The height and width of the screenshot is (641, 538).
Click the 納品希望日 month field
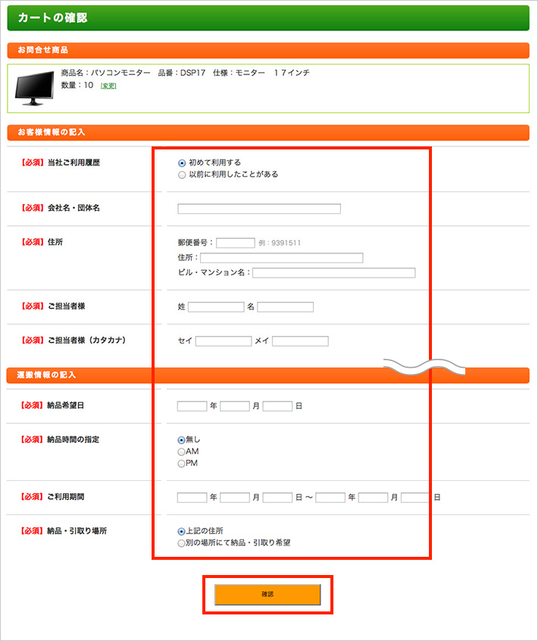[x=235, y=406]
